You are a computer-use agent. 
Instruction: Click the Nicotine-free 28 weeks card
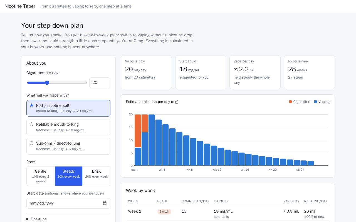(309, 72)
